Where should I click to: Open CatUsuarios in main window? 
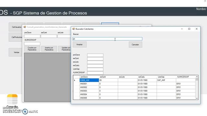pos(16,27)
